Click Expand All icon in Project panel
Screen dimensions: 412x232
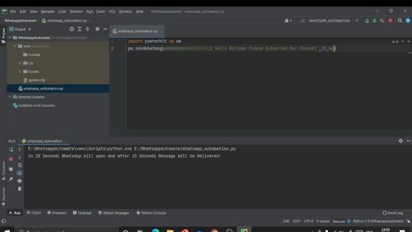80,29
